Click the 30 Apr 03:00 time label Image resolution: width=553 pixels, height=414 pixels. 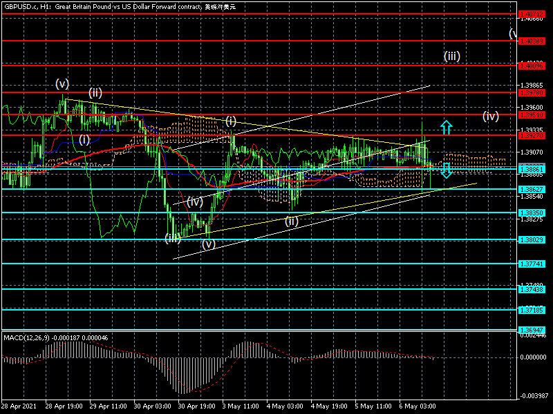(152, 406)
